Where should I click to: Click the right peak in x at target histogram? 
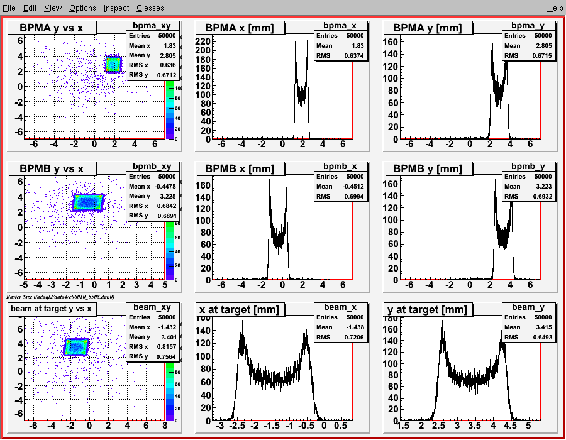point(307,339)
